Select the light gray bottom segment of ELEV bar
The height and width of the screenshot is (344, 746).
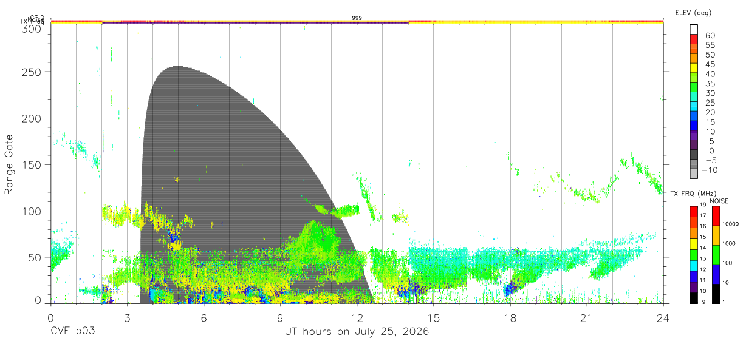(694, 174)
